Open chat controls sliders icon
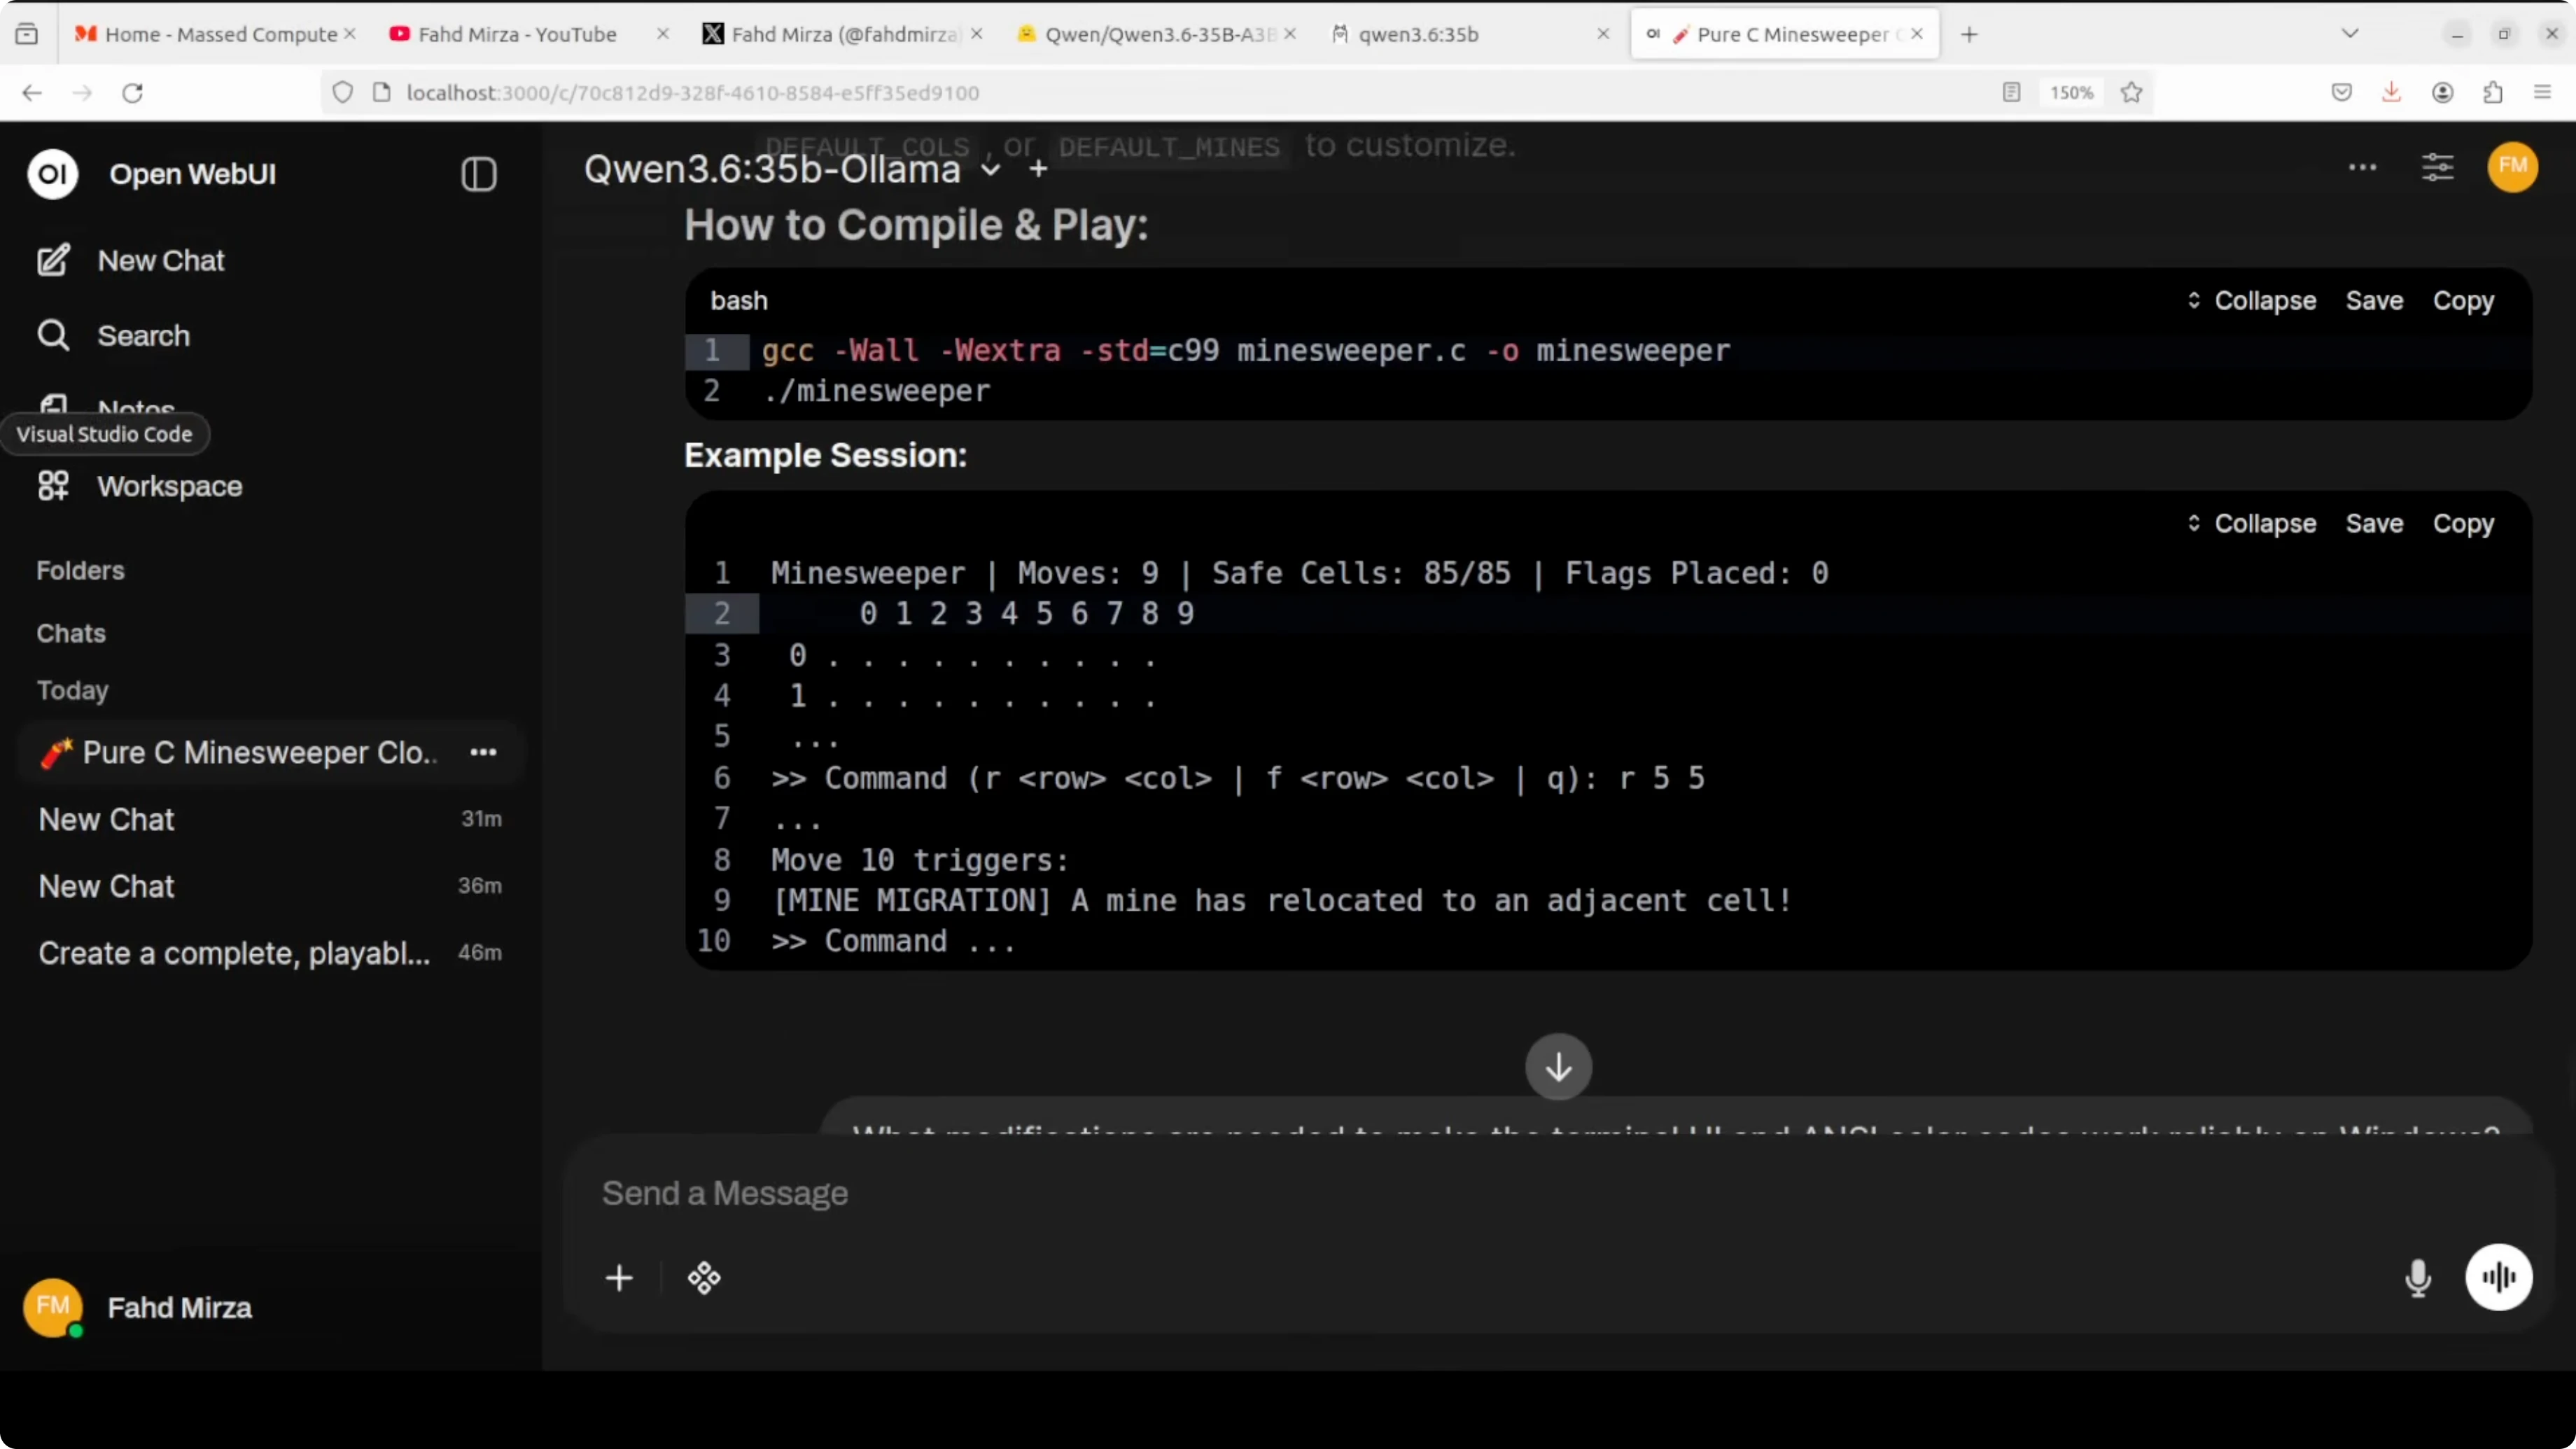This screenshot has height=1449, width=2576. 2437,167
